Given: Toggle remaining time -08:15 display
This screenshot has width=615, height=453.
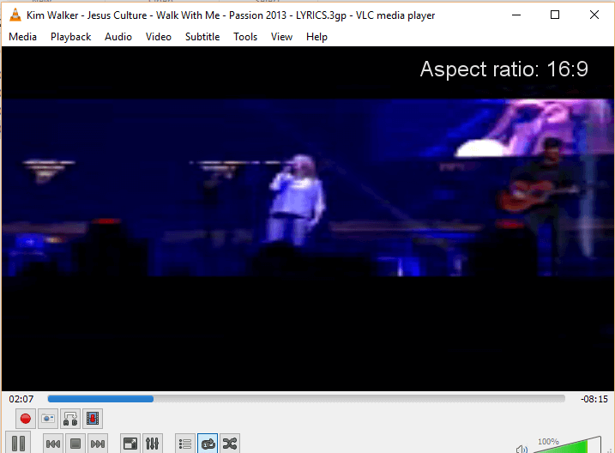Looking at the screenshot, I should [x=594, y=399].
